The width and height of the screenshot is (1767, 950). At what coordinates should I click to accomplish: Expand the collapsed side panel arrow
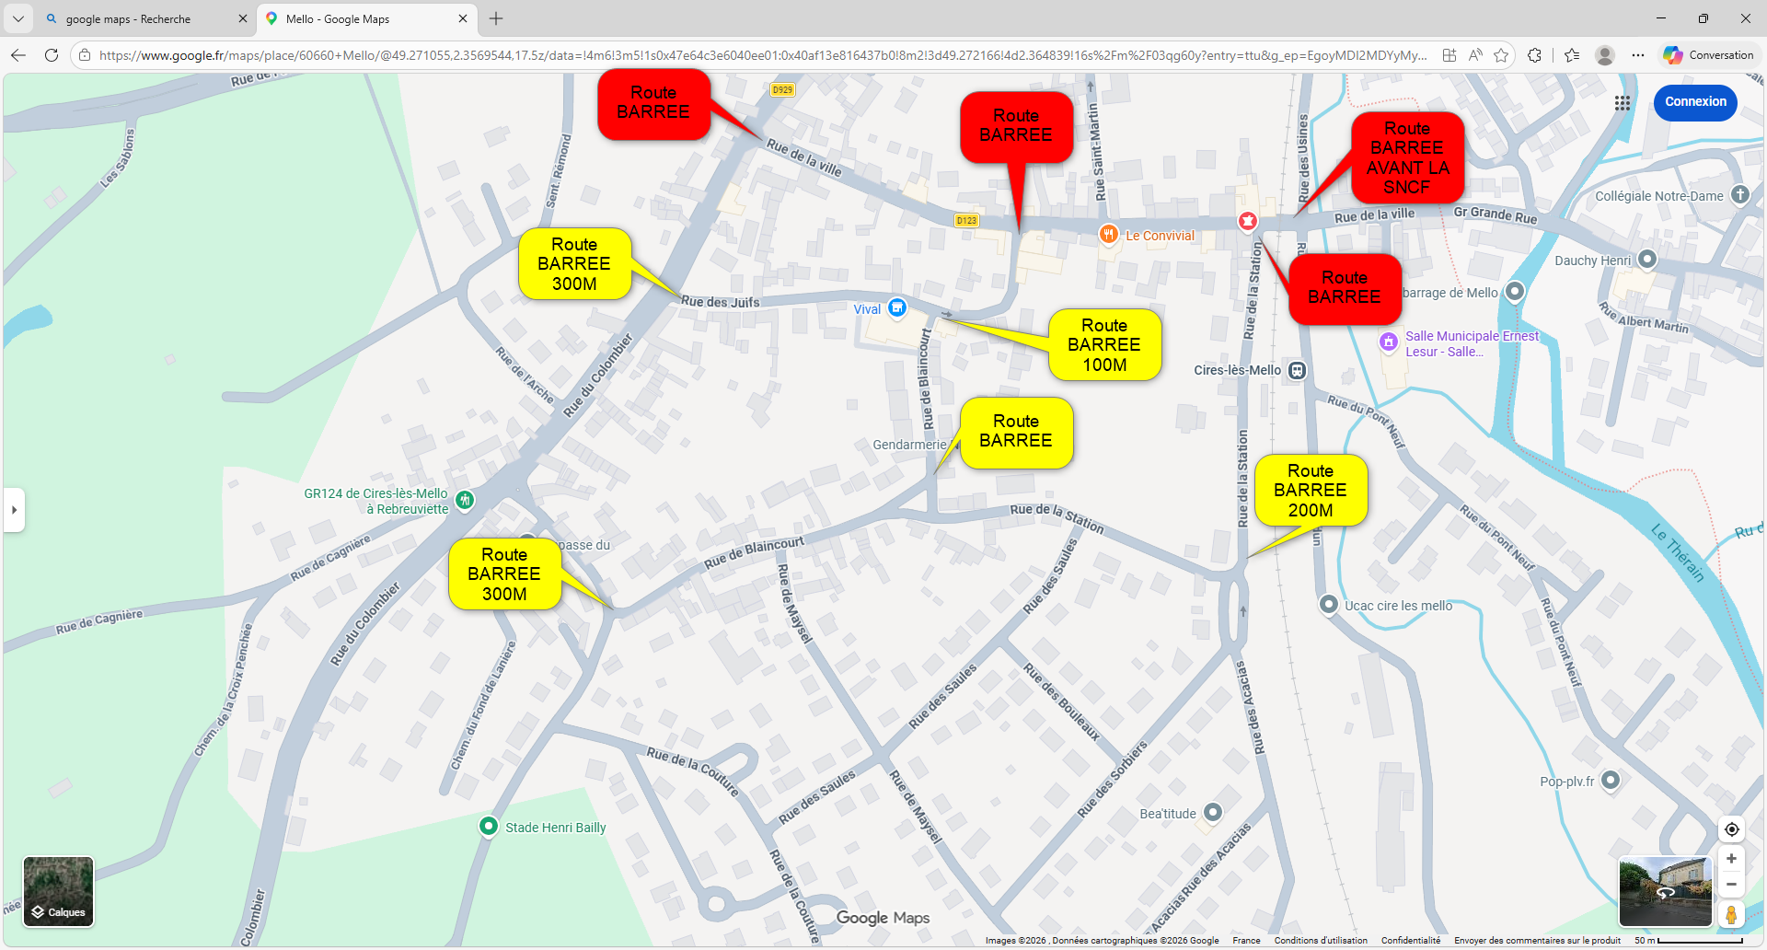point(14,509)
